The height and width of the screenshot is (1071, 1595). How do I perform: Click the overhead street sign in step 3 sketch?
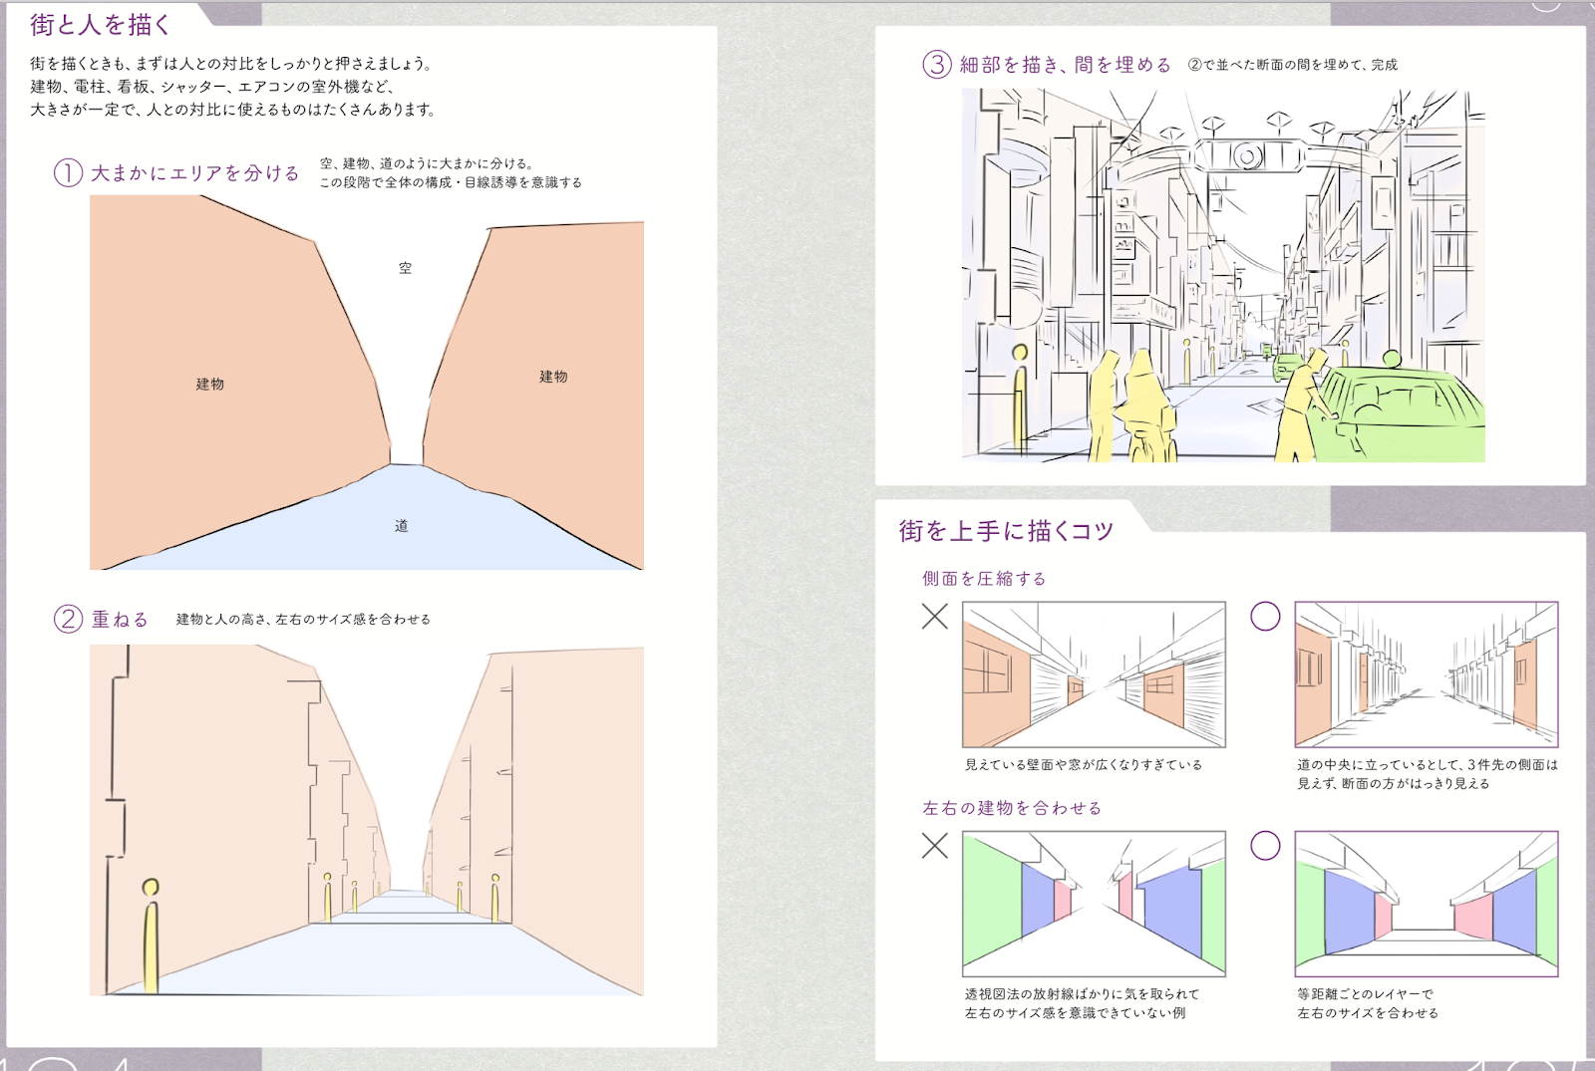click(1247, 155)
